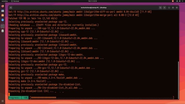Click the apt progress bar of hashes
The height and width of the screenshot is (104, 185).
pos(102,98)
